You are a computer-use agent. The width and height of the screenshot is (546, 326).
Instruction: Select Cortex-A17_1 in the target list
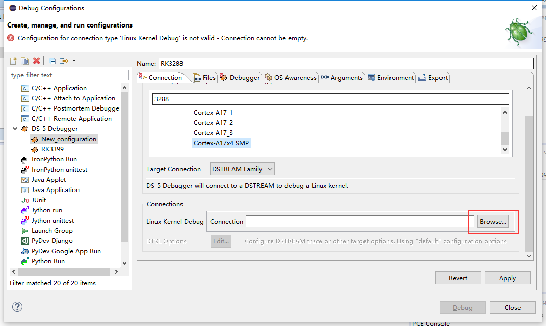point(213,113)
